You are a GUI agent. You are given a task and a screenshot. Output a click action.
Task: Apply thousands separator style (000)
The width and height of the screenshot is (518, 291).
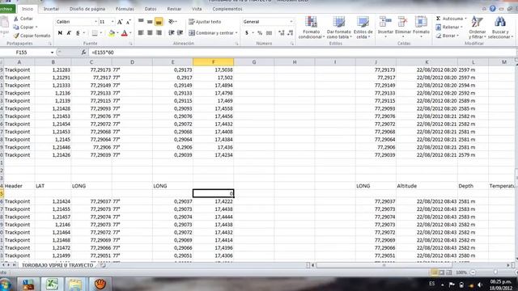(x=269, y=33)
